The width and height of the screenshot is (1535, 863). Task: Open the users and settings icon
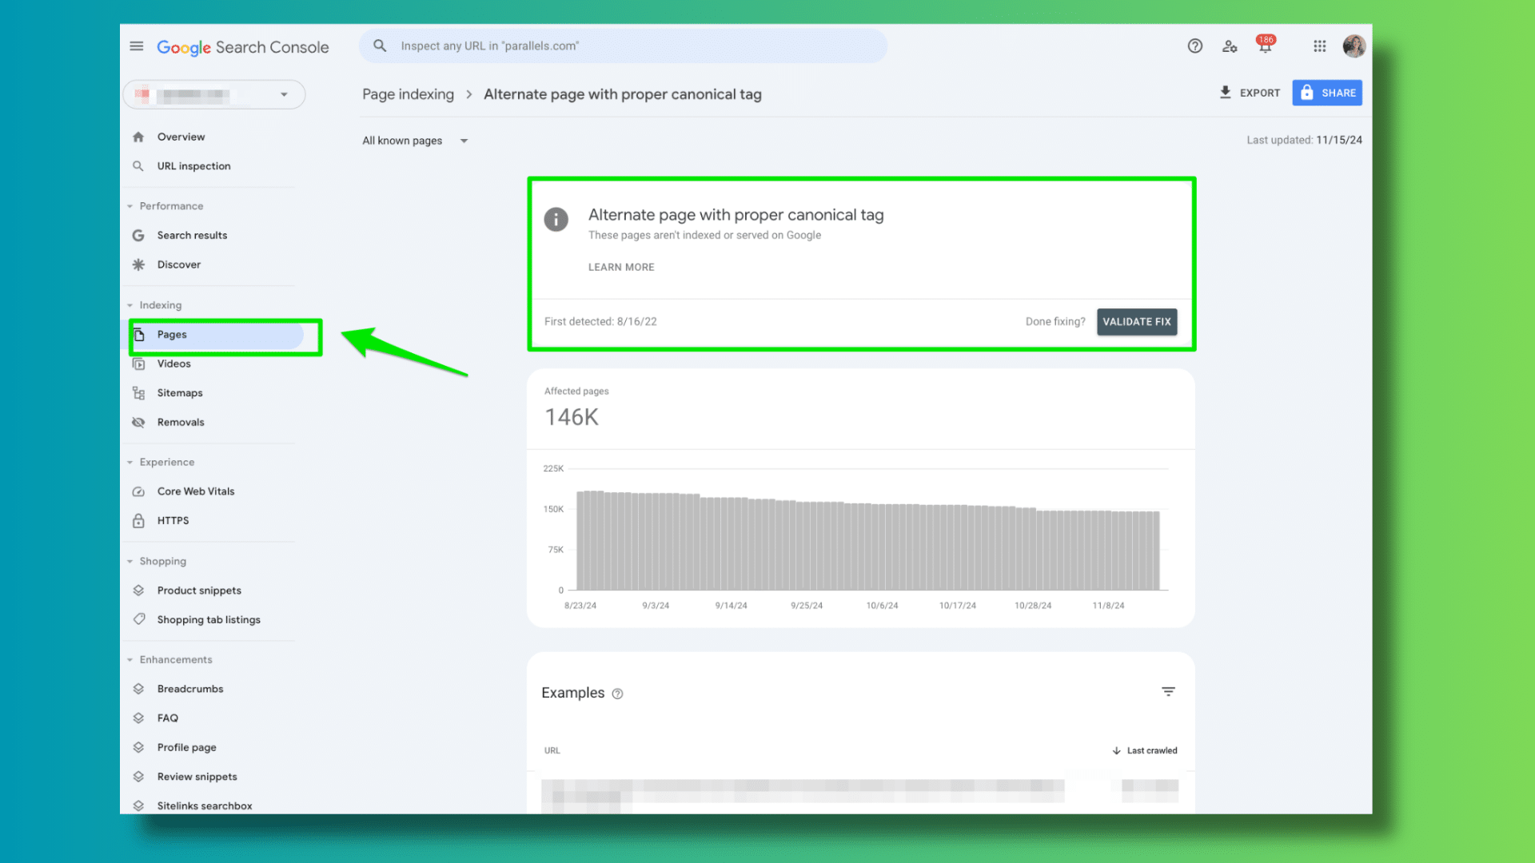click(1230, 46)
